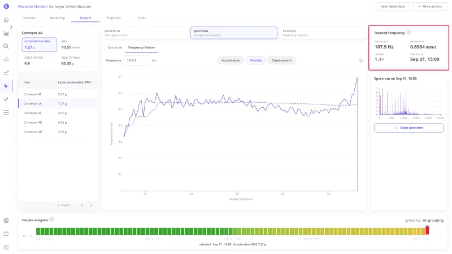Open the vibration waveform sidebar icon
Viewport: 452px width, 254px height.
coord(6,86)
